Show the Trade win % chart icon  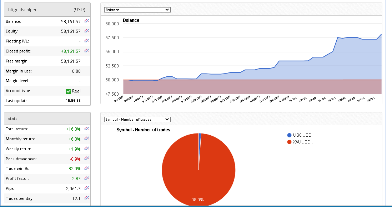pos(86,168)
